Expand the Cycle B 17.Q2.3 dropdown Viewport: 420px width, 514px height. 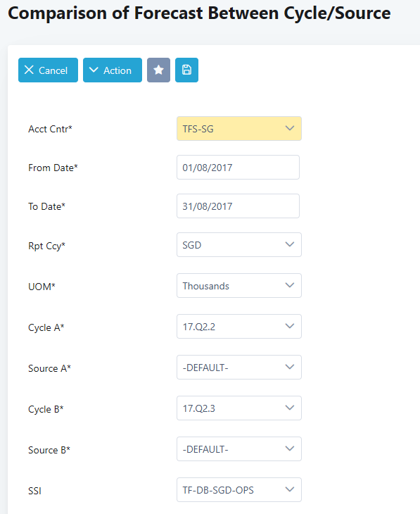(239, 408)
